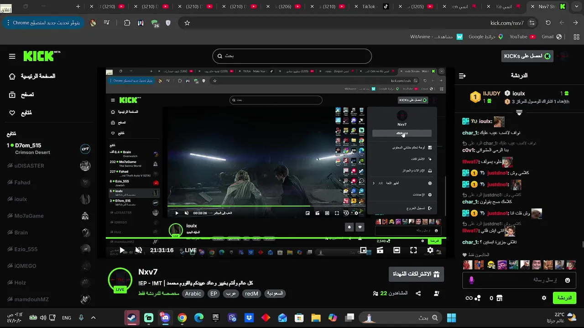584x328 pixels.
Task: Click the follow user icon beside share
Action: pyautogui.click(x=437, y=294)
